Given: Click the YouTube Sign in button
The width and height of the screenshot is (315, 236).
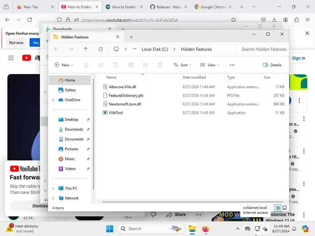Looking at the screenshot, I should pos(298,58).
